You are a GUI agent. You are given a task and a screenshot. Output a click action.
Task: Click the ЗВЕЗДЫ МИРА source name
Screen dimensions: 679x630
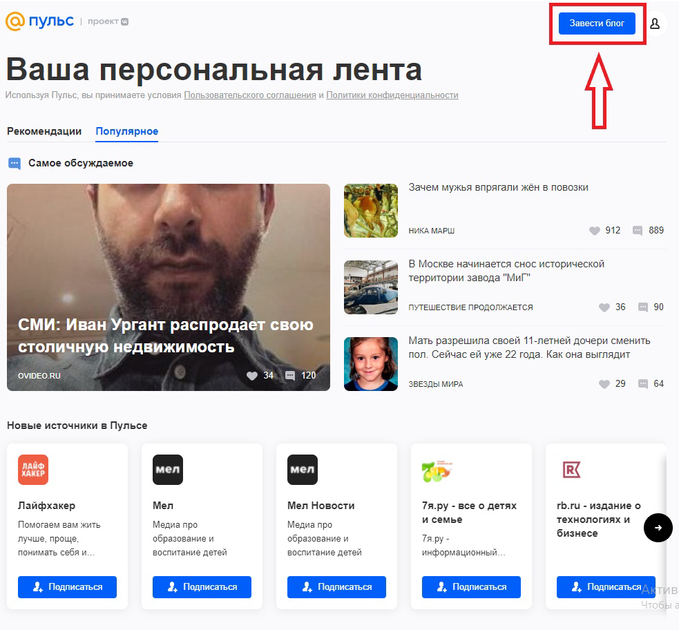(436, 385)
